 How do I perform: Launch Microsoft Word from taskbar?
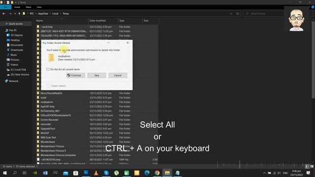pyautogui.click(x=45, y=173)
